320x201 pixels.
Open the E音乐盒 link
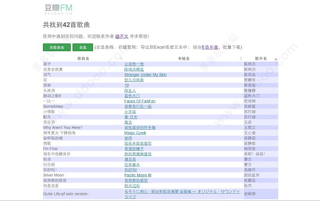point(210,47)
